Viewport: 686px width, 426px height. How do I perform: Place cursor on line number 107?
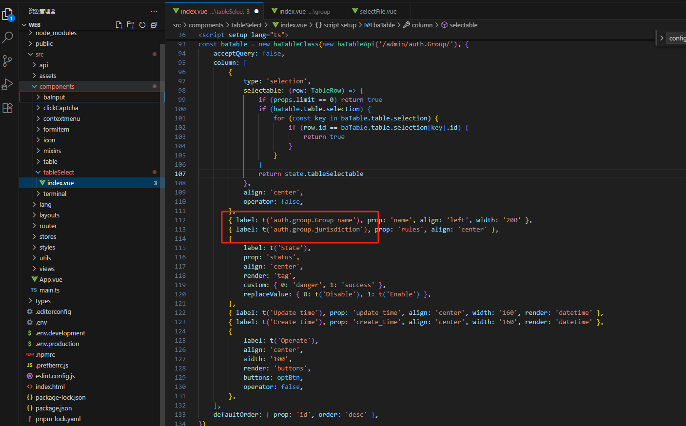180,174
